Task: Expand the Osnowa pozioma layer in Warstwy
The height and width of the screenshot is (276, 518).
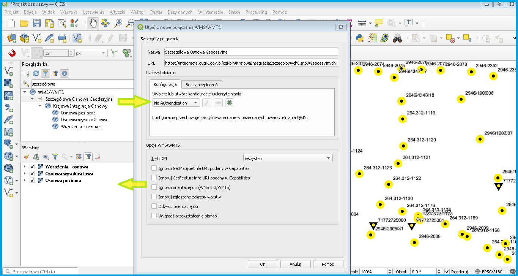Action: point(25,181)
